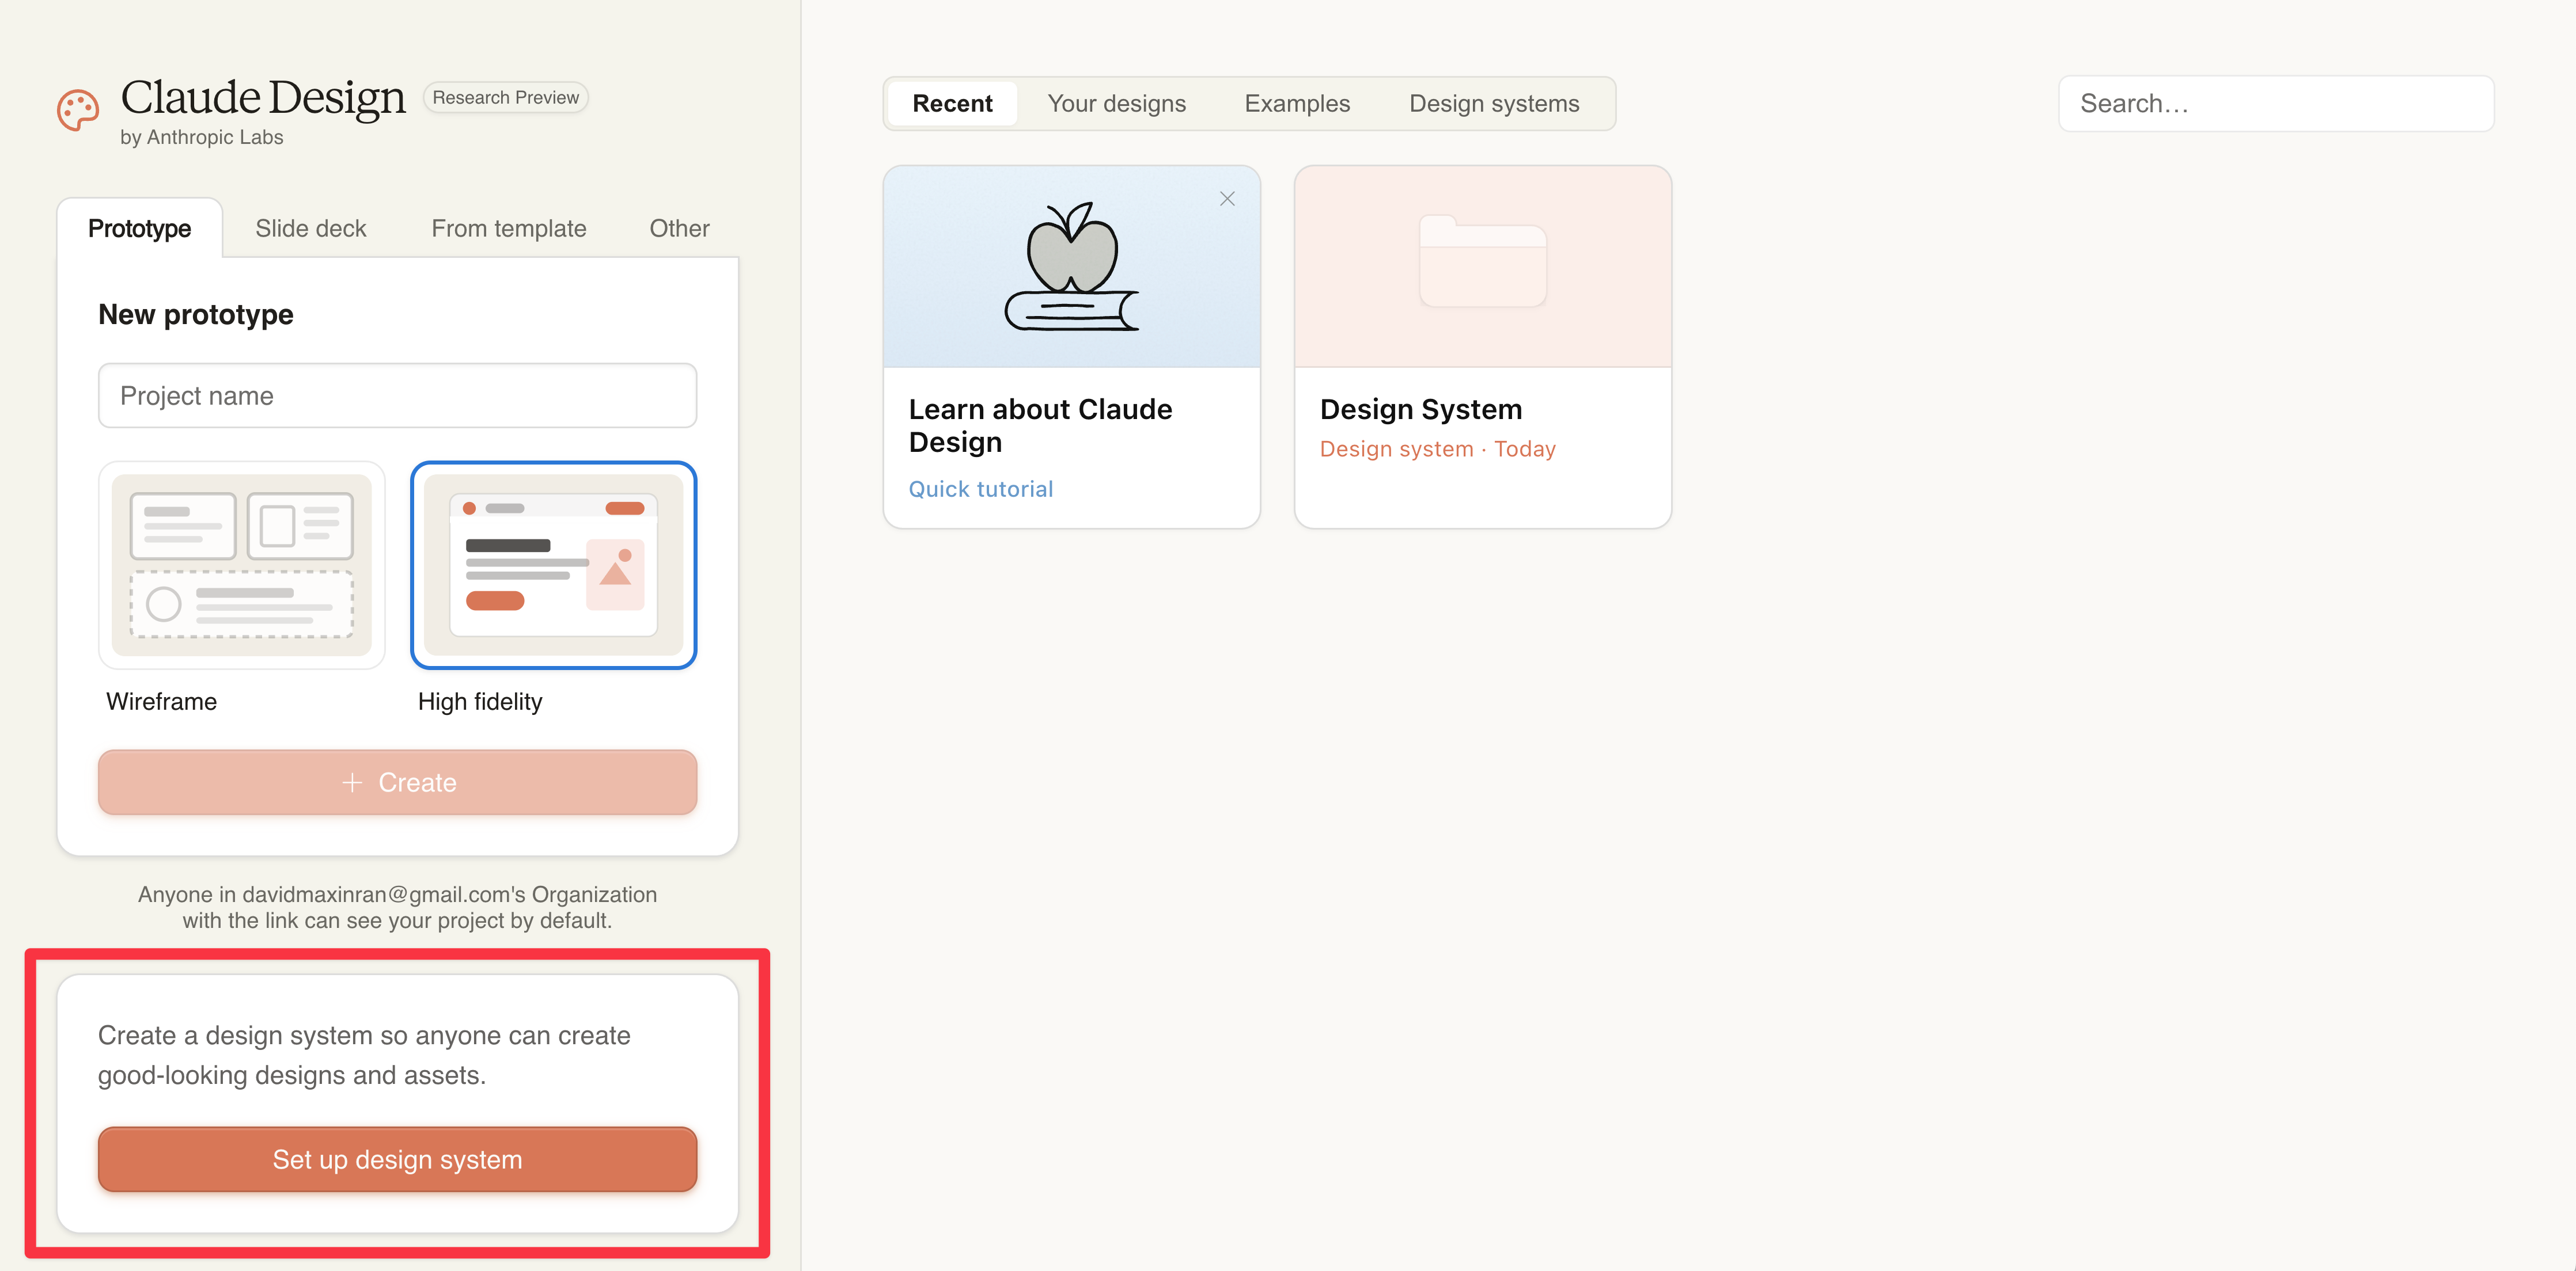Click the Research Preview badge

[x=505, y=97]
